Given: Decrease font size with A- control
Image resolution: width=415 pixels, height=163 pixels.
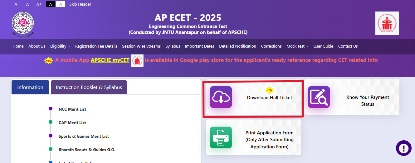Looking at the screenshot, I should 17,4.
